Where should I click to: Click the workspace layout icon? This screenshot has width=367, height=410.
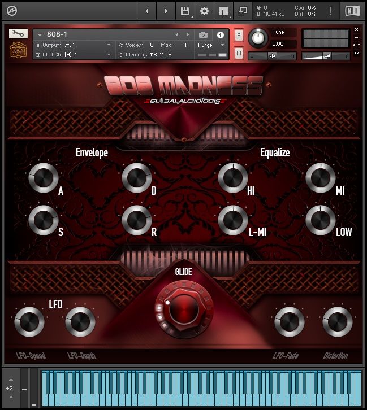(224, 11)
